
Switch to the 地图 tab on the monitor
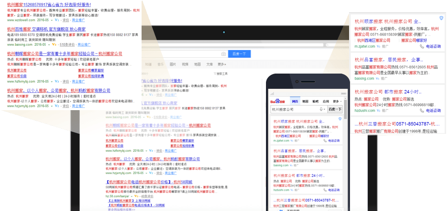pyautogui.click(x=197, y=65)
